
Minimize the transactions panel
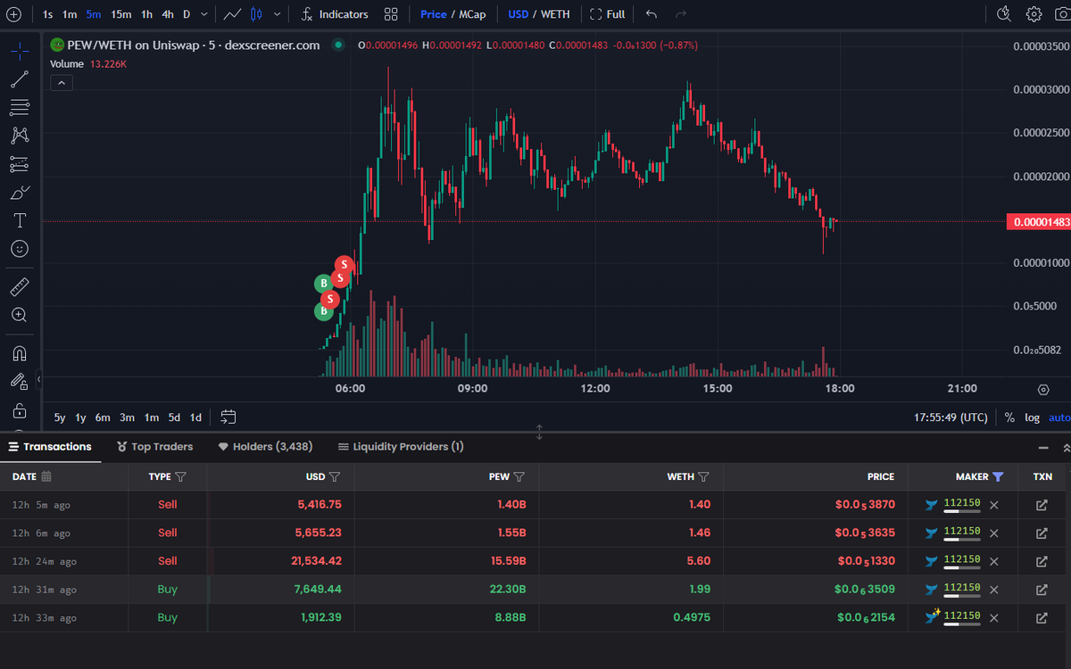(x=1044, y=447)
